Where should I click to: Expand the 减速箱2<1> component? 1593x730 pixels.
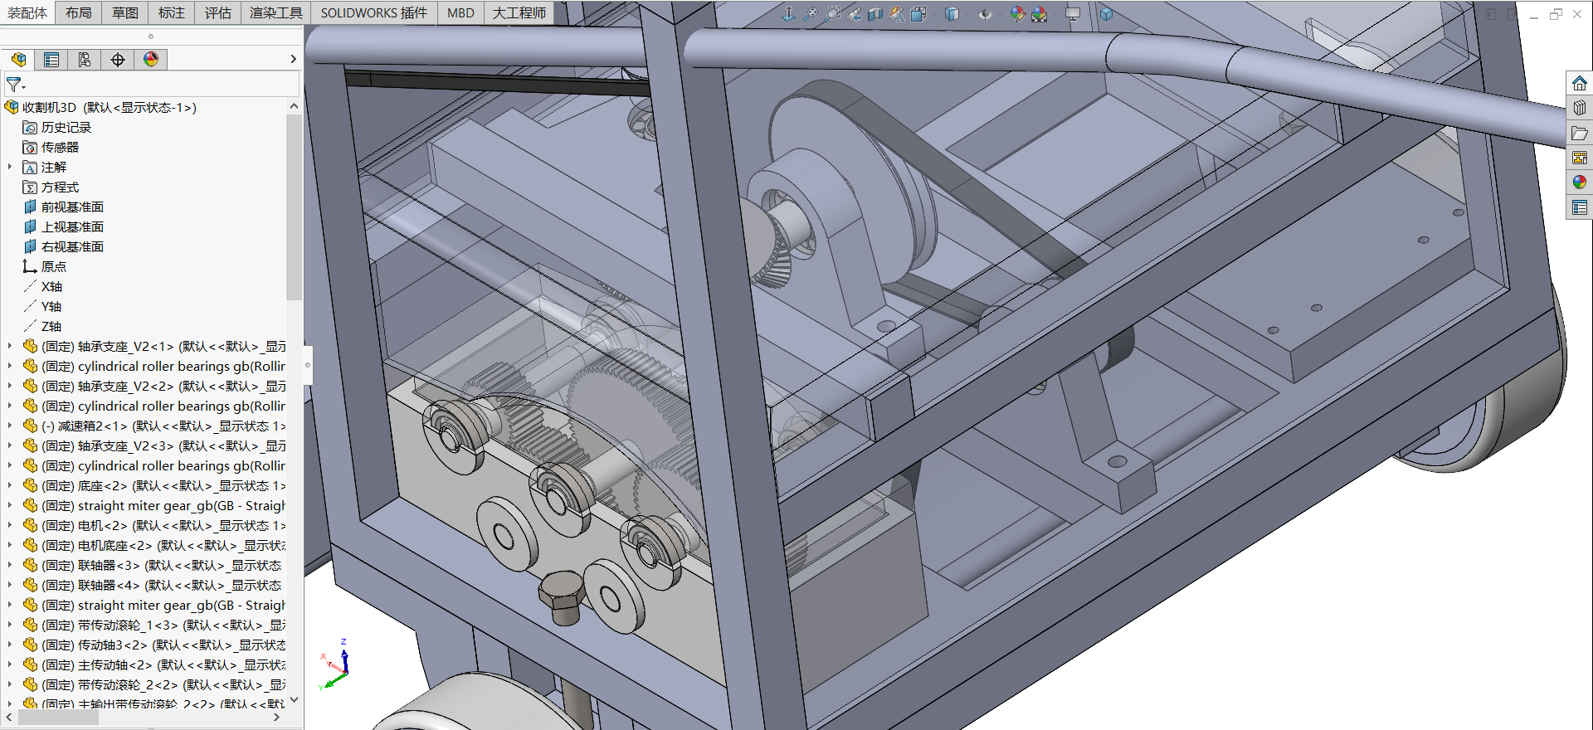(10, 426)
